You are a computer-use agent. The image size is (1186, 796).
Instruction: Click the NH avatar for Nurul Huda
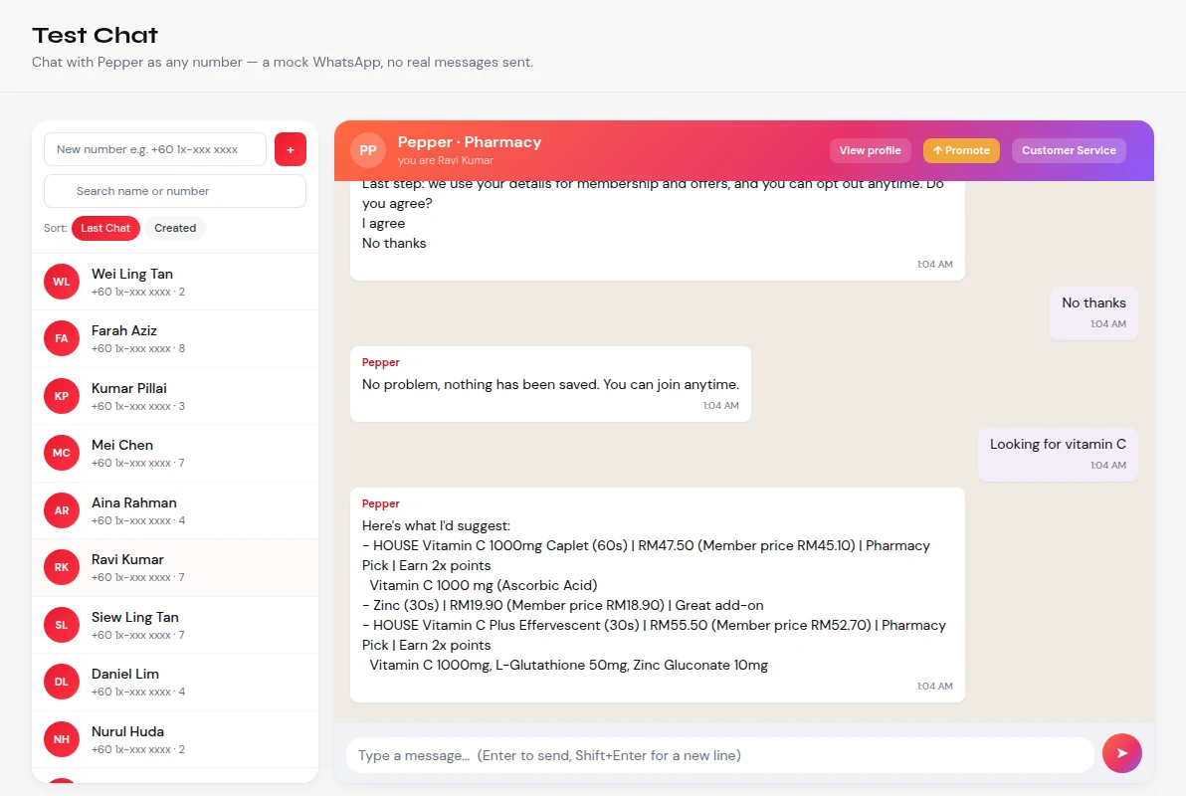62,738
